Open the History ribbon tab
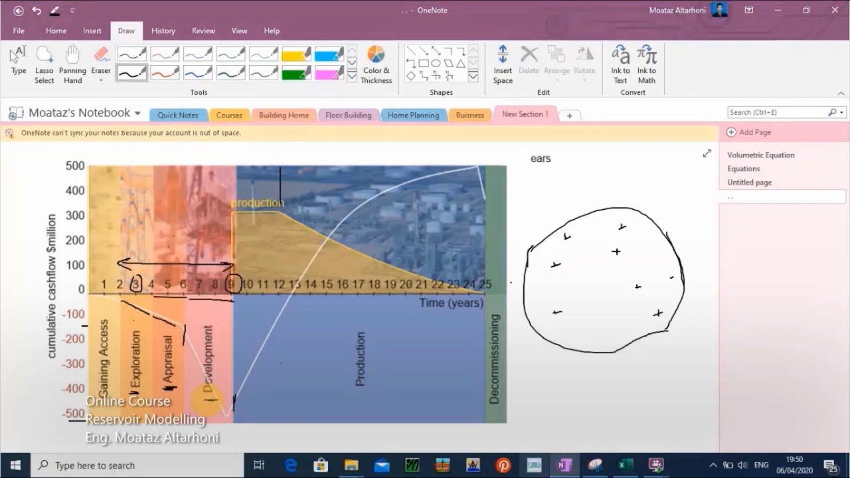Viewport: 850px width, 478px height. coord(163,31)
